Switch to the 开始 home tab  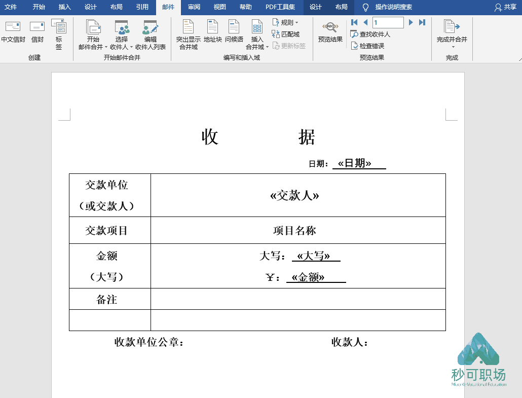pos(39,7)
